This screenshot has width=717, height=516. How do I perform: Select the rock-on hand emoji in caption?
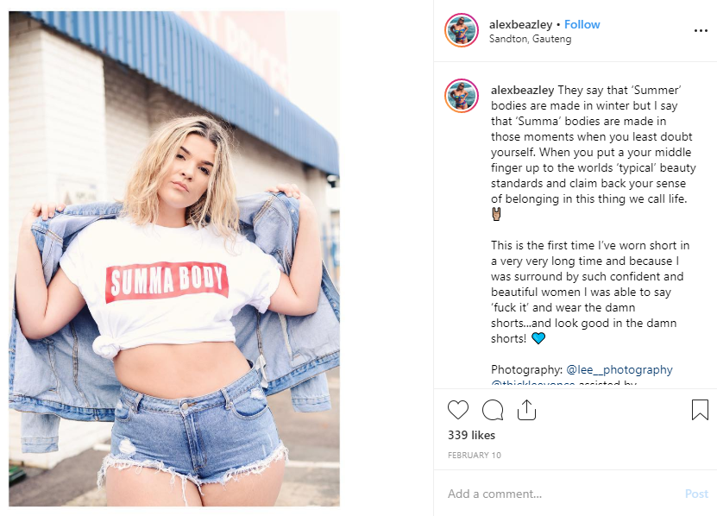[x=496, y=214]
